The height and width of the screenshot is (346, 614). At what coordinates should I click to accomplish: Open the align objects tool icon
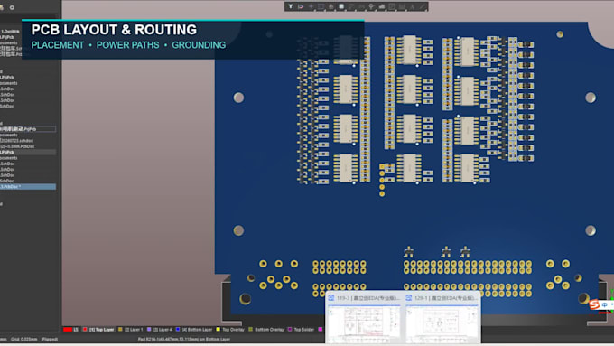(x=331, y=6)
